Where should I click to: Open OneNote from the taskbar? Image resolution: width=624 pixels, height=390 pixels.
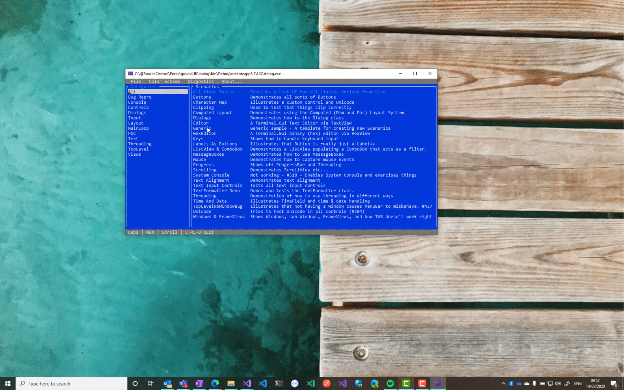point(199,383)
